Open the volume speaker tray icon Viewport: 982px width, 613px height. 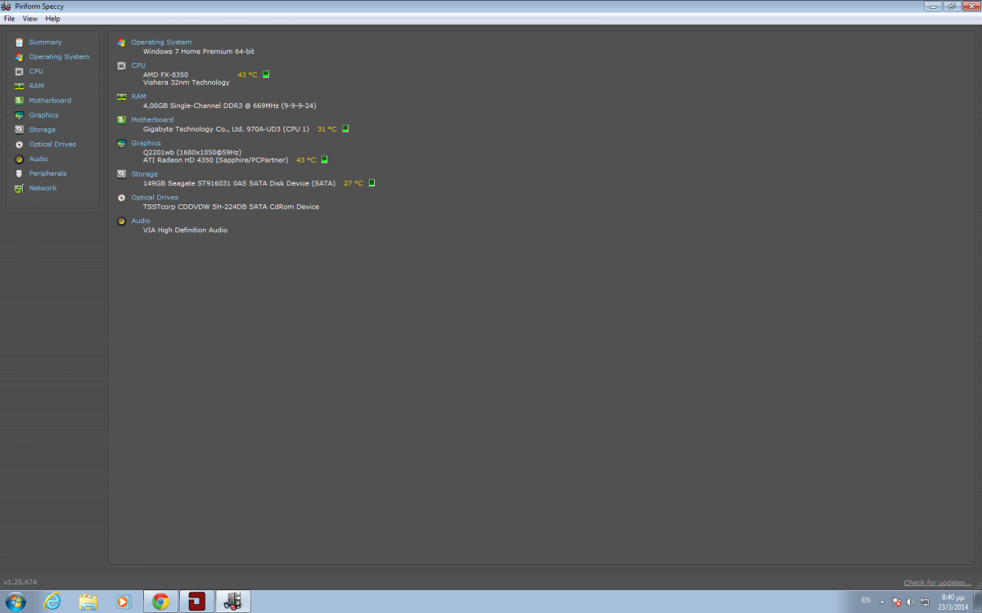(x=911, y=602)
